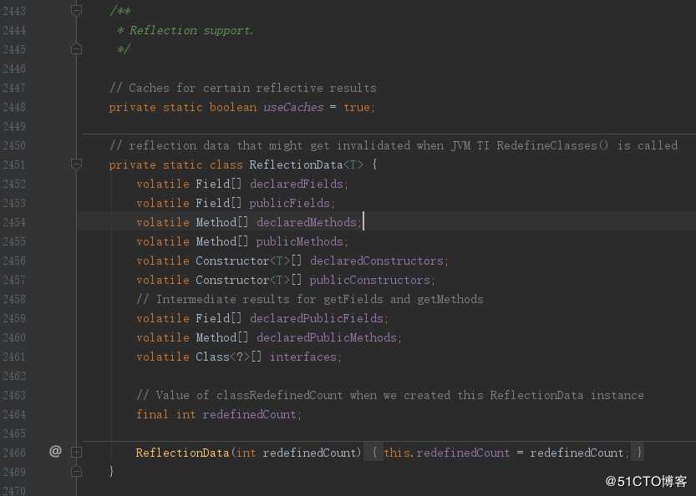Click the 'Caches for certain reflective results' comment
The image size is (696, 496).
243,88
